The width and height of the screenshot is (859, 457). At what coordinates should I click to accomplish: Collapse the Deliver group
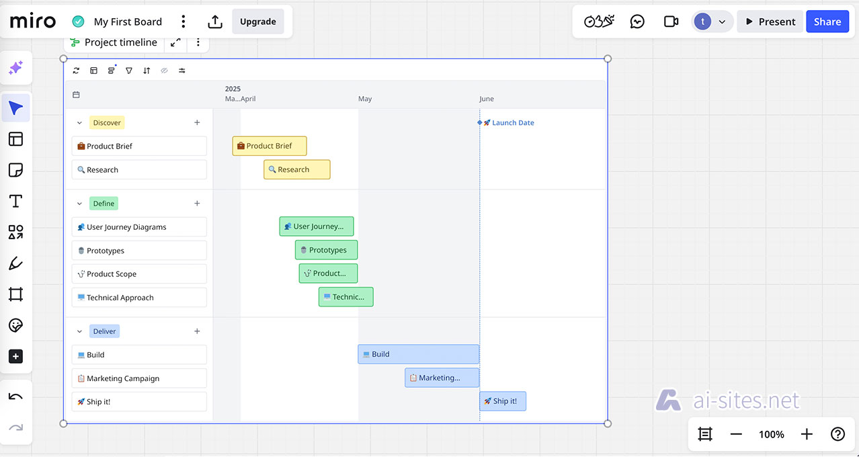(x=79, y=331)
